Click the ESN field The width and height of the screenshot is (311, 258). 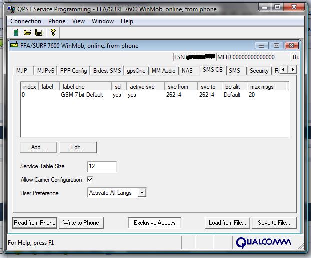pyautogui.click(x=194, y=57)
